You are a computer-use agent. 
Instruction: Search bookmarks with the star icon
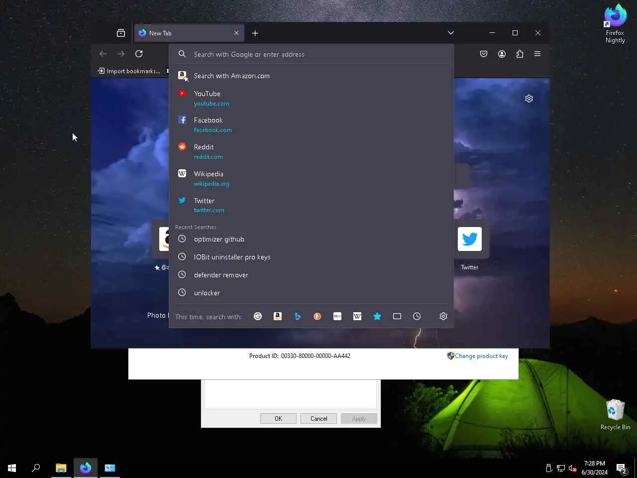tap(377, 316)
